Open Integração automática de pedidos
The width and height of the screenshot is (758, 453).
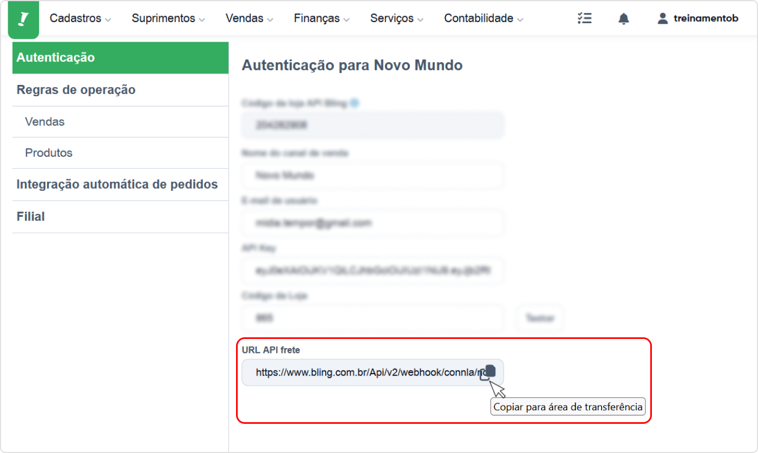pos(120,185)
